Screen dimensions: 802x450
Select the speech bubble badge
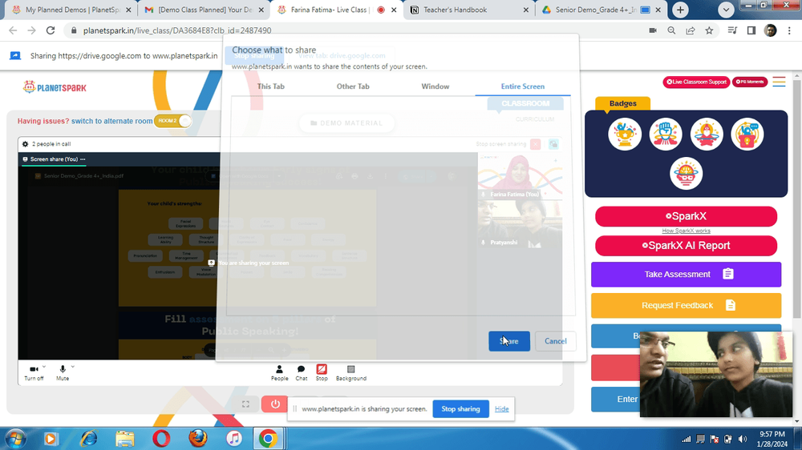[x=747, y=134]
